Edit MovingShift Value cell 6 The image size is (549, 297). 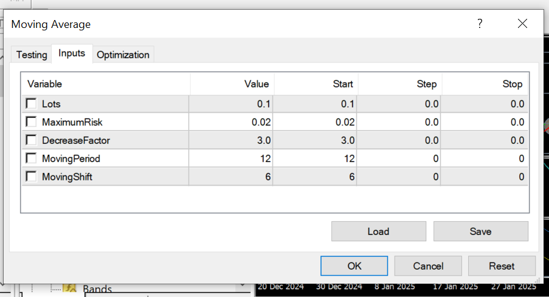(231, 177)
